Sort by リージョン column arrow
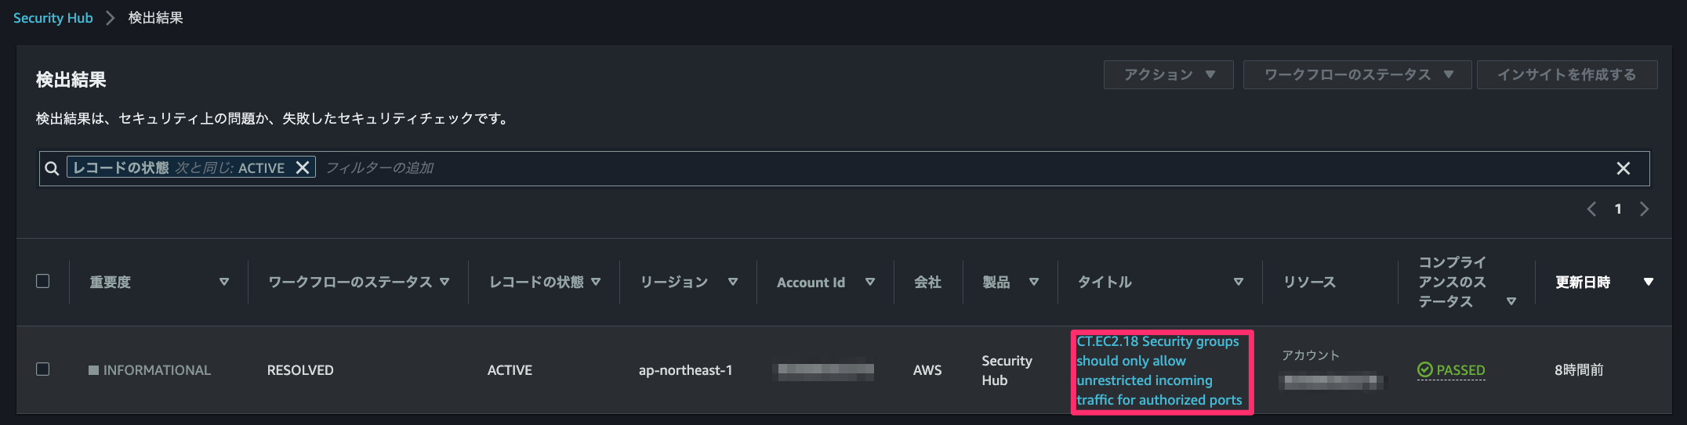 [x=733, y=282]
